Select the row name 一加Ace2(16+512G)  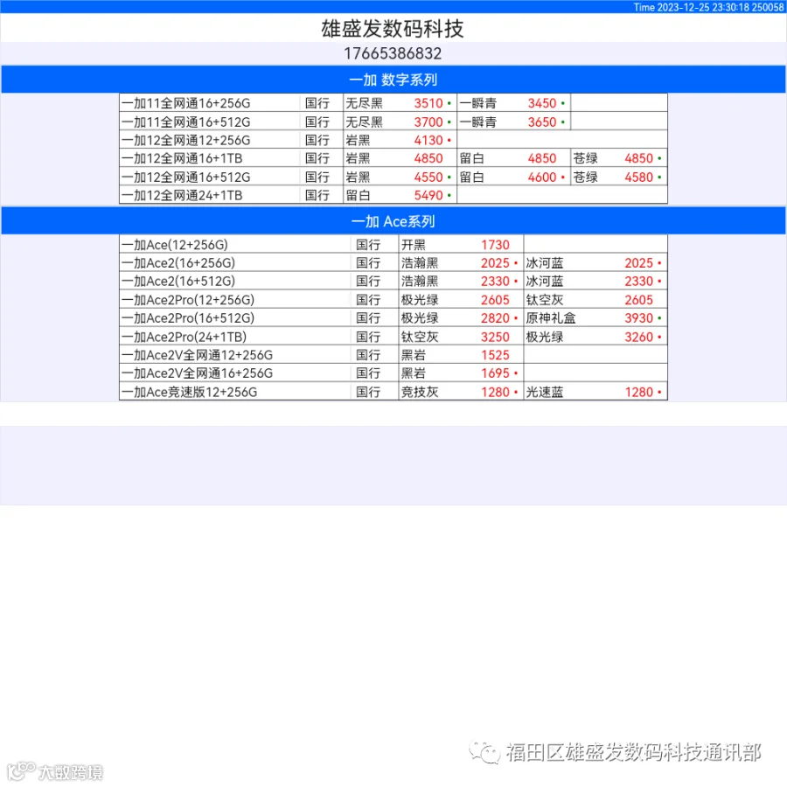point(178,281)
